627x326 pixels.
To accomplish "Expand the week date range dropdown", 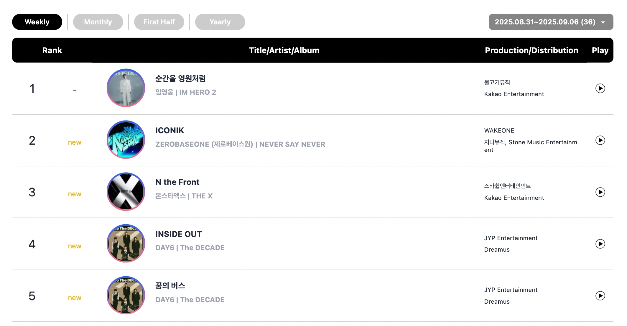I will tap(551, 22).
